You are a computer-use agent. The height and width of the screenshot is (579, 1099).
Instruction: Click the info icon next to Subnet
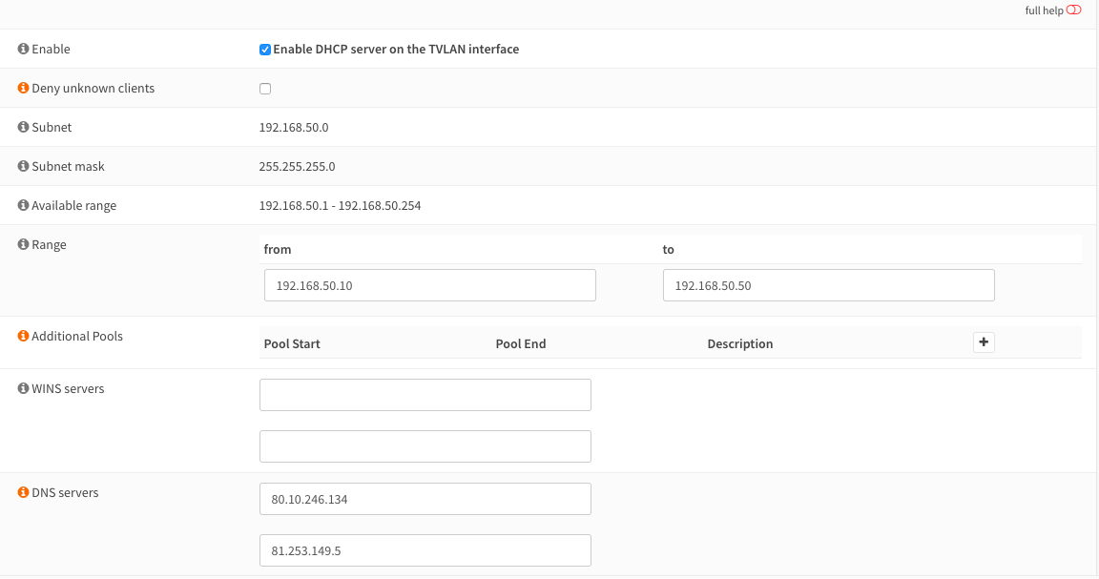pos(23,127)
